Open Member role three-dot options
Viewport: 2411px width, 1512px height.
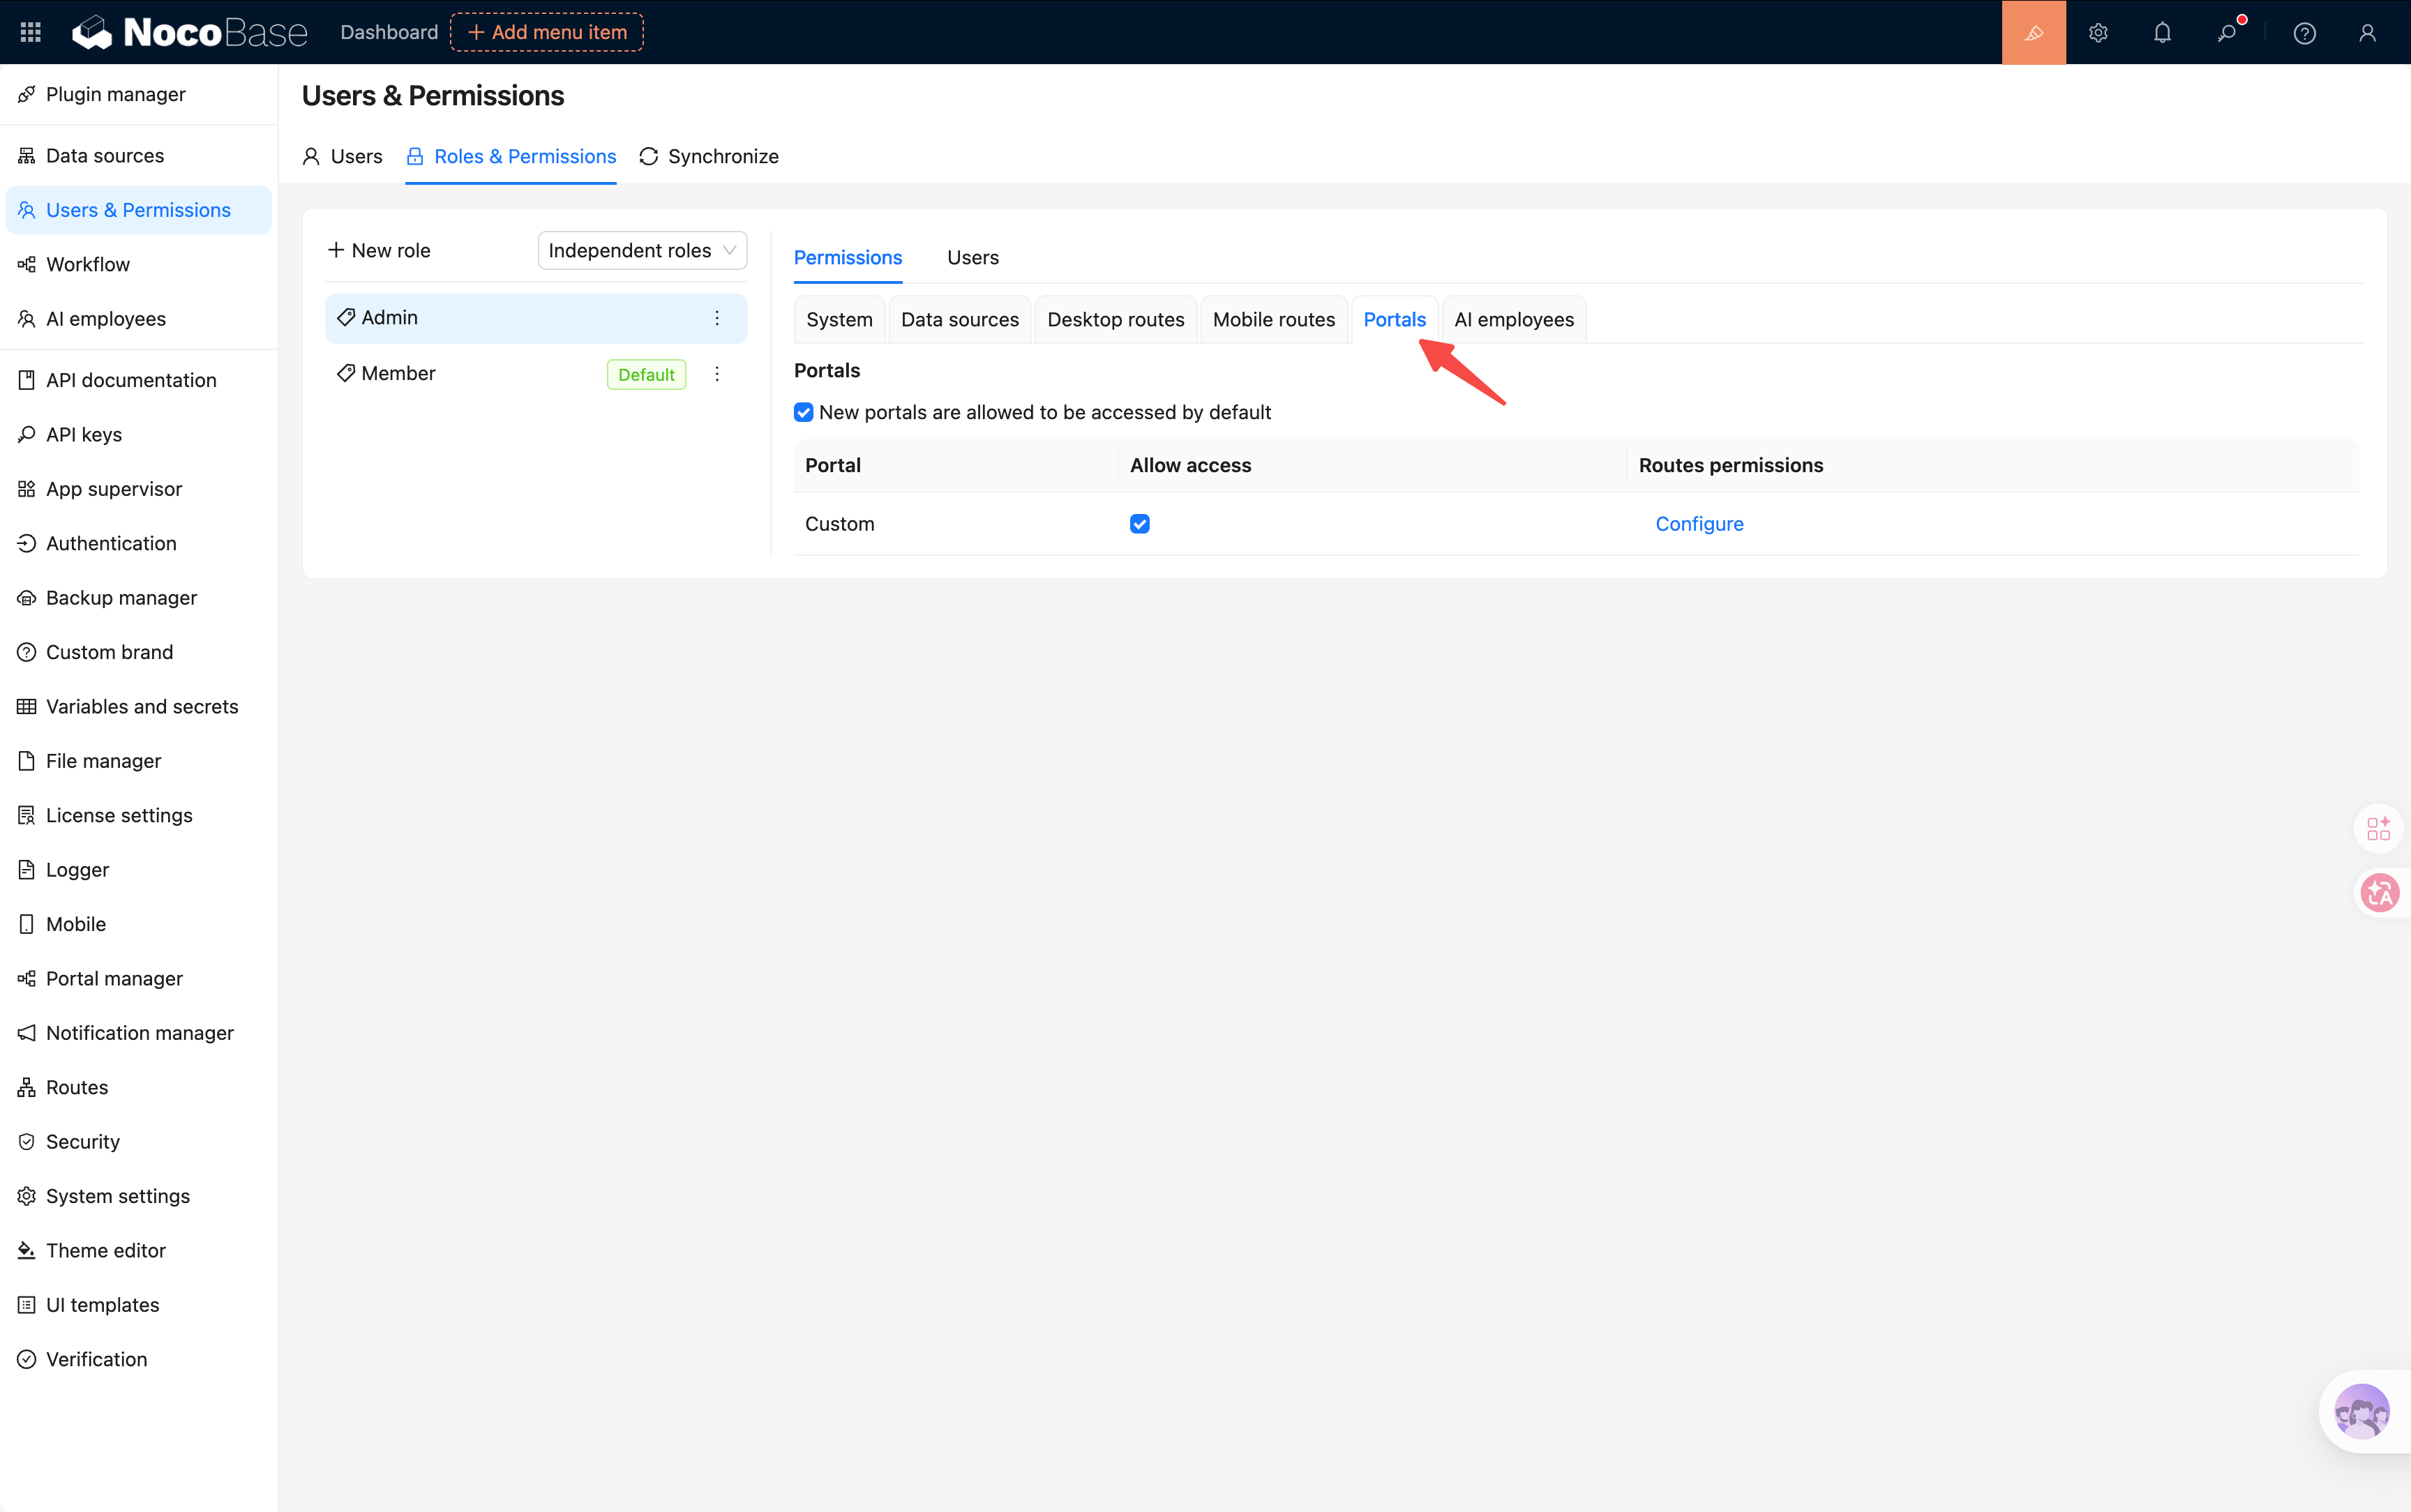pyautogui.click(x=717, y=374)
